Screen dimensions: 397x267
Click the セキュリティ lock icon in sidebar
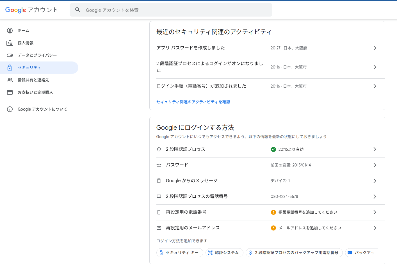[x=10, y=68]
